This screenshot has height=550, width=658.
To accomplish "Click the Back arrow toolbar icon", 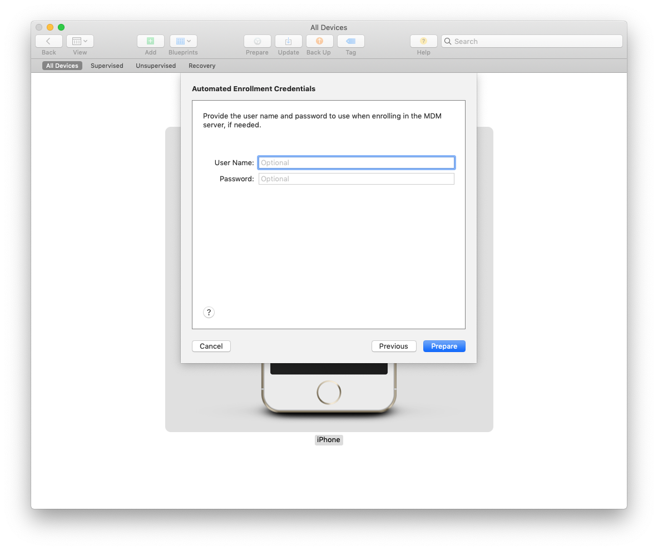I will click(x=48, y=41).
